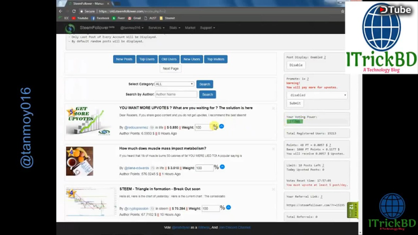Click the Secure padlock icon
Screen dimensions: 418x235
[82, 12]
